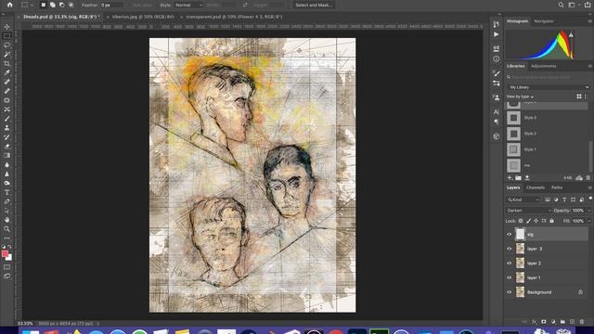Switch to transparent.psd document tab
This screenshot has height=334, width=594.
[234, 17]
